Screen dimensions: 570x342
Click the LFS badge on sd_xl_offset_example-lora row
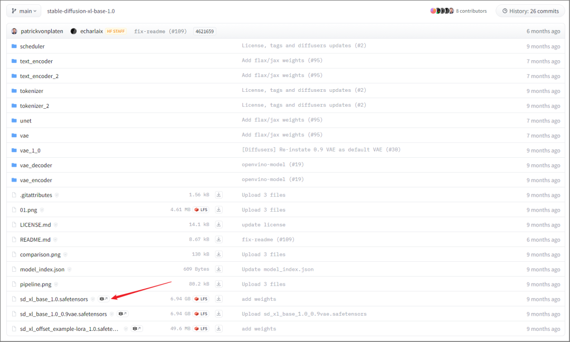pos(201,329)
